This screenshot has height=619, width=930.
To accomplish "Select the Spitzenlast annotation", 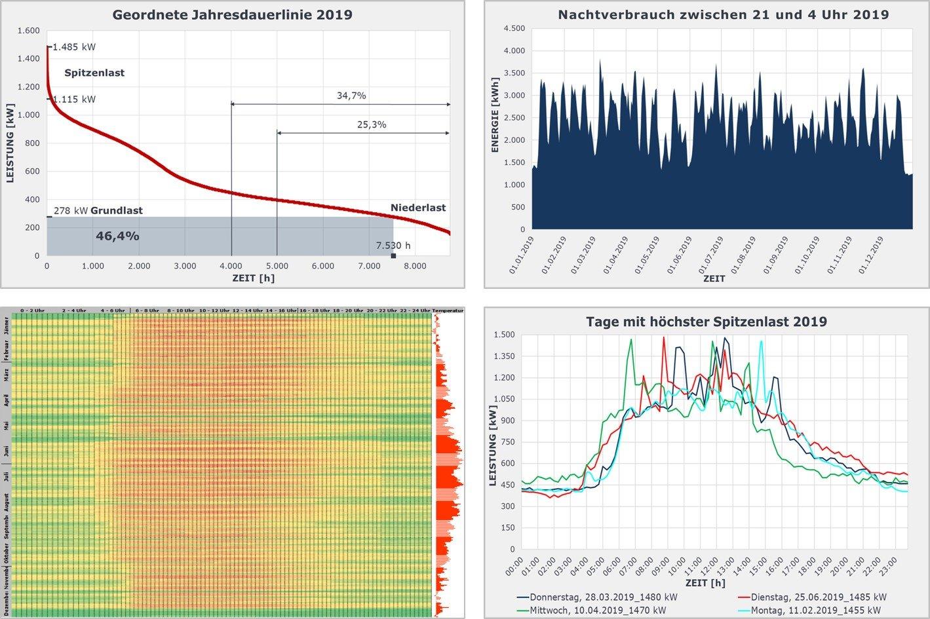I will (x=94, y=73).
